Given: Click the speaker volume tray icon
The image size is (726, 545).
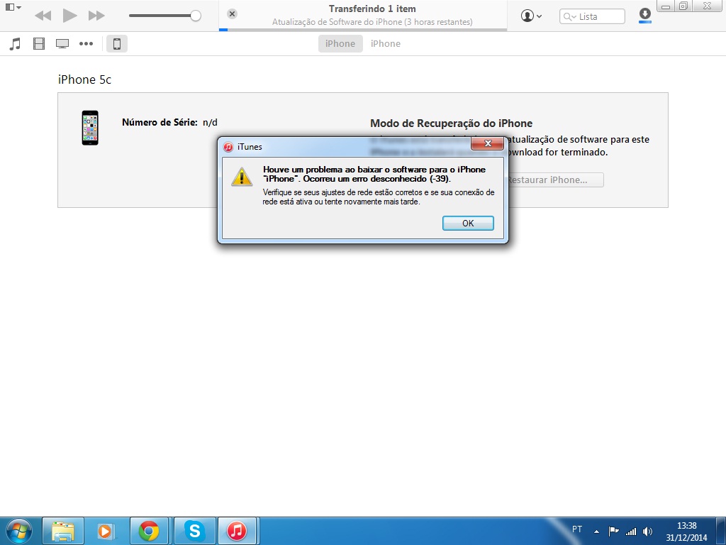Looking at the screenshot, I should point(648,532).
